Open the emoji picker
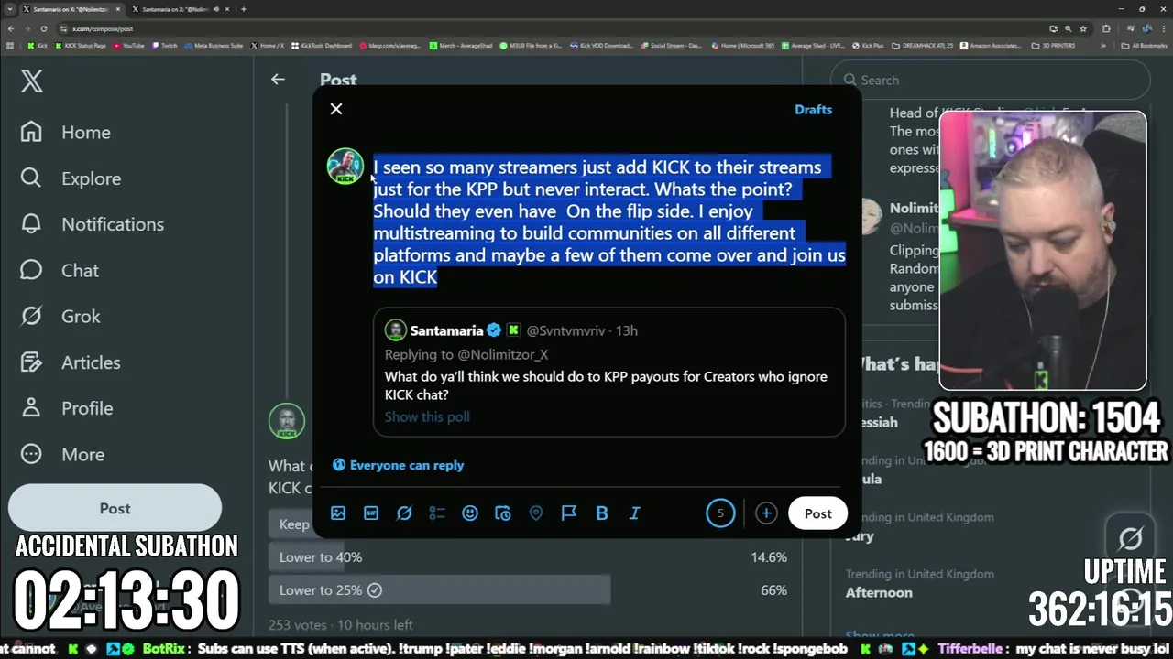 click(470, 513)
